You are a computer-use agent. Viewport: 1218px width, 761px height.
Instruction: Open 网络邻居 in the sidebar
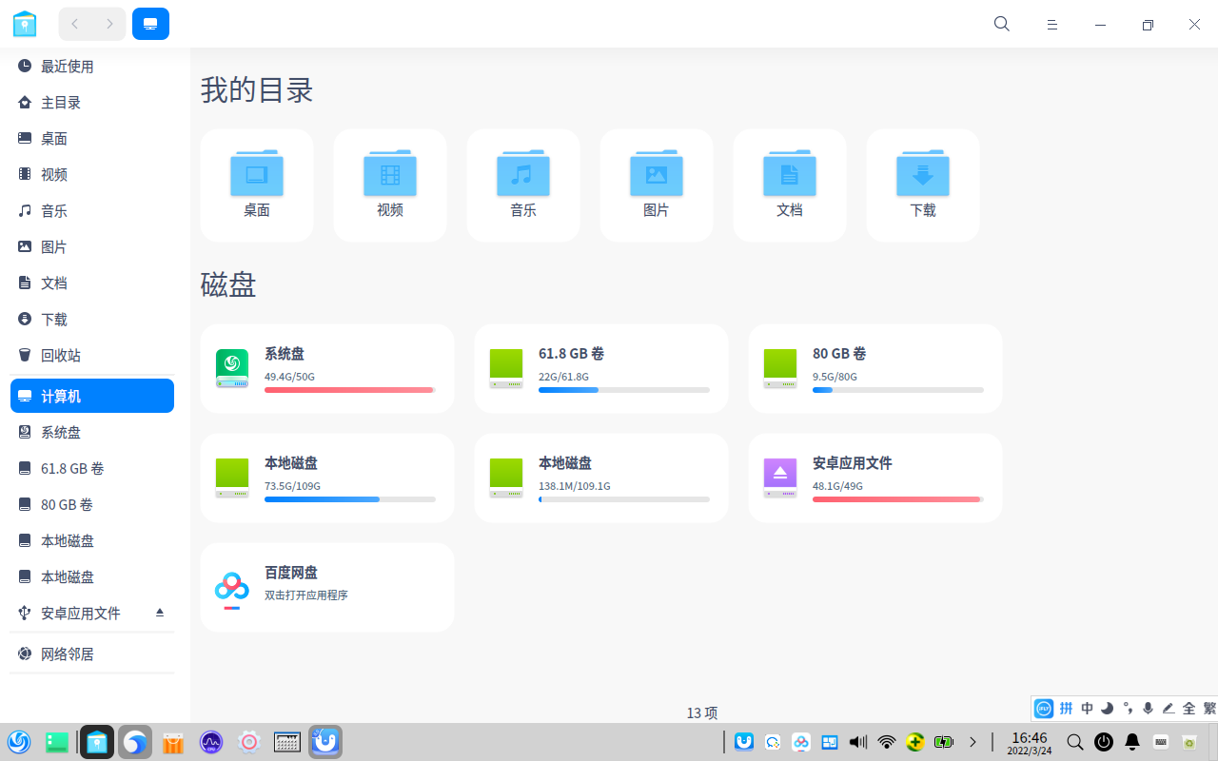pyautogui.click(x=92, y=654)
